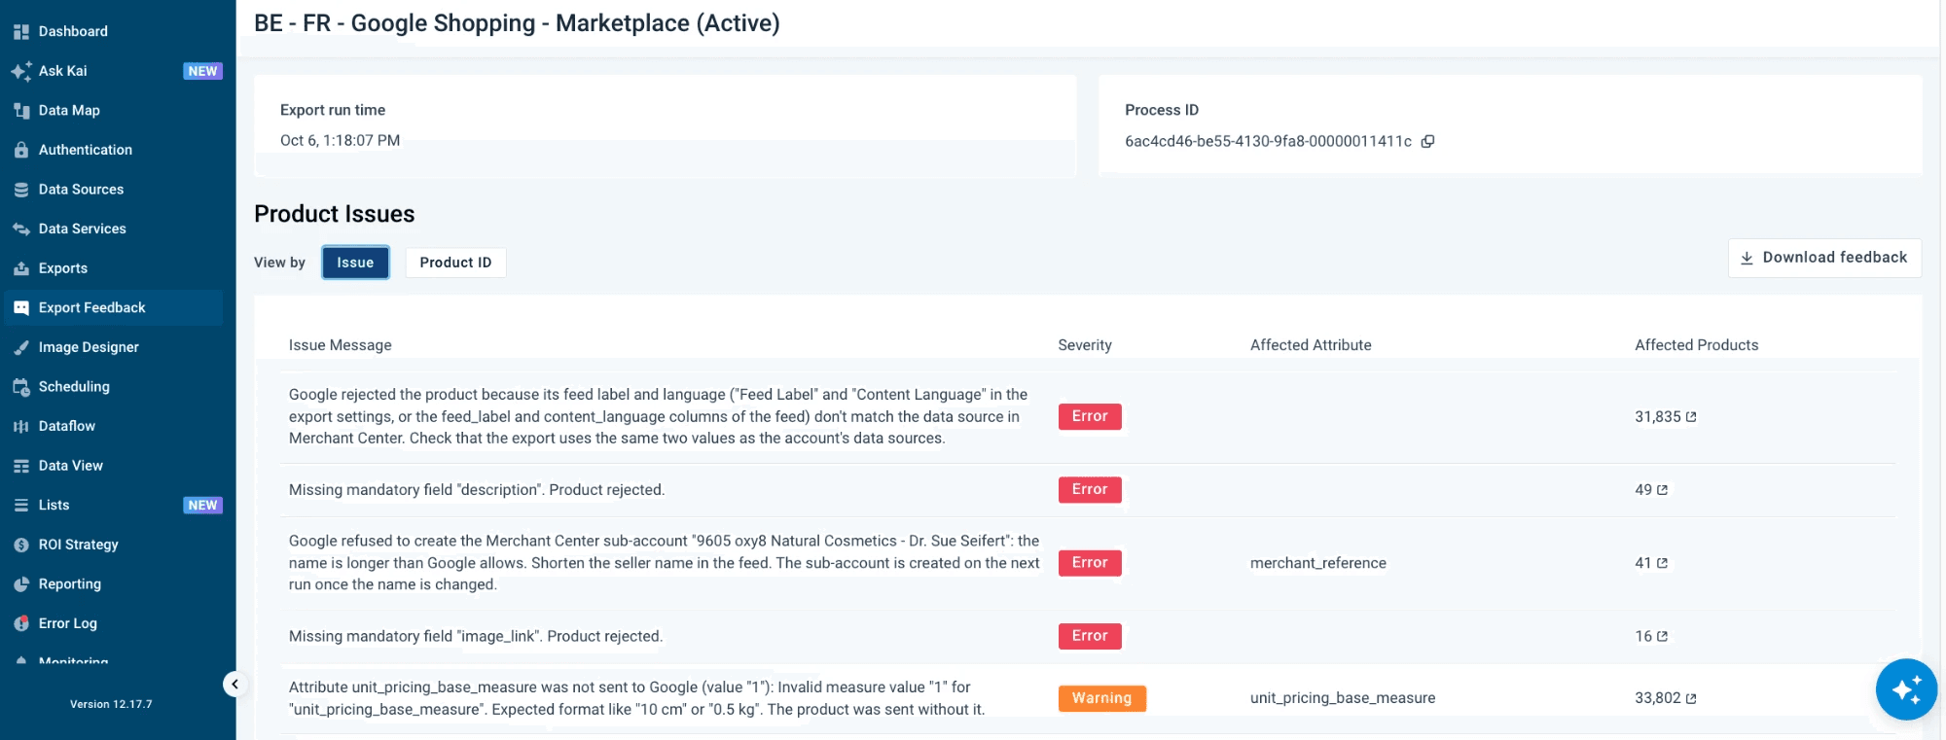Viewport: 1946px width, 740px height.
Task: Click the Exports upload icon
Action: [21, 268]
